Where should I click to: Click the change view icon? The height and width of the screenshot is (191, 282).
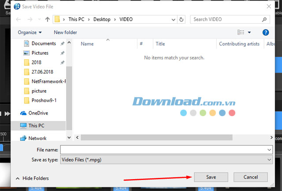coord(241,32)
